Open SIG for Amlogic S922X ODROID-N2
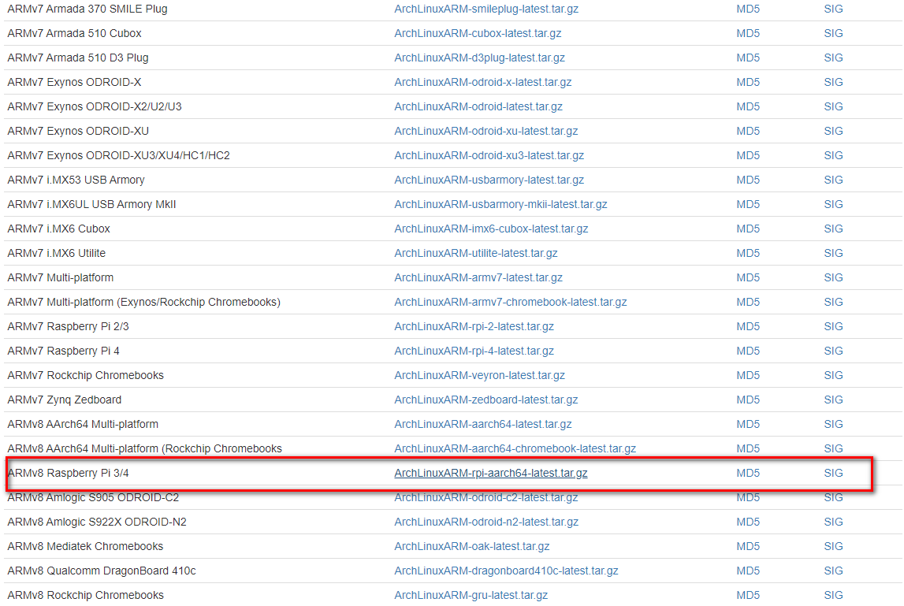 tap(833, 522)
